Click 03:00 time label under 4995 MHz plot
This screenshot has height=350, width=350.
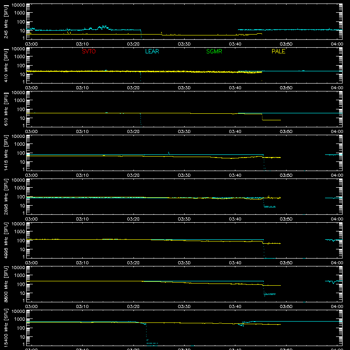pos(31,263)
